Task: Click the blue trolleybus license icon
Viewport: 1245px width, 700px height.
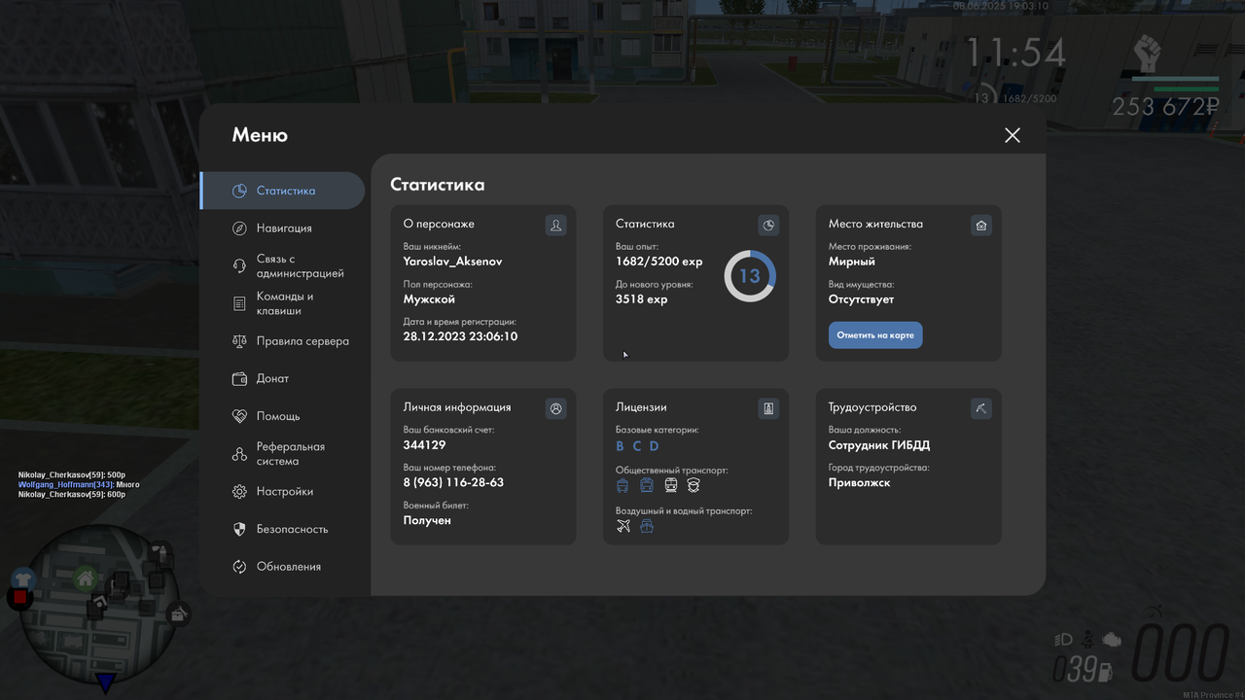Action: pyautogui.click(x=647, y=485)
